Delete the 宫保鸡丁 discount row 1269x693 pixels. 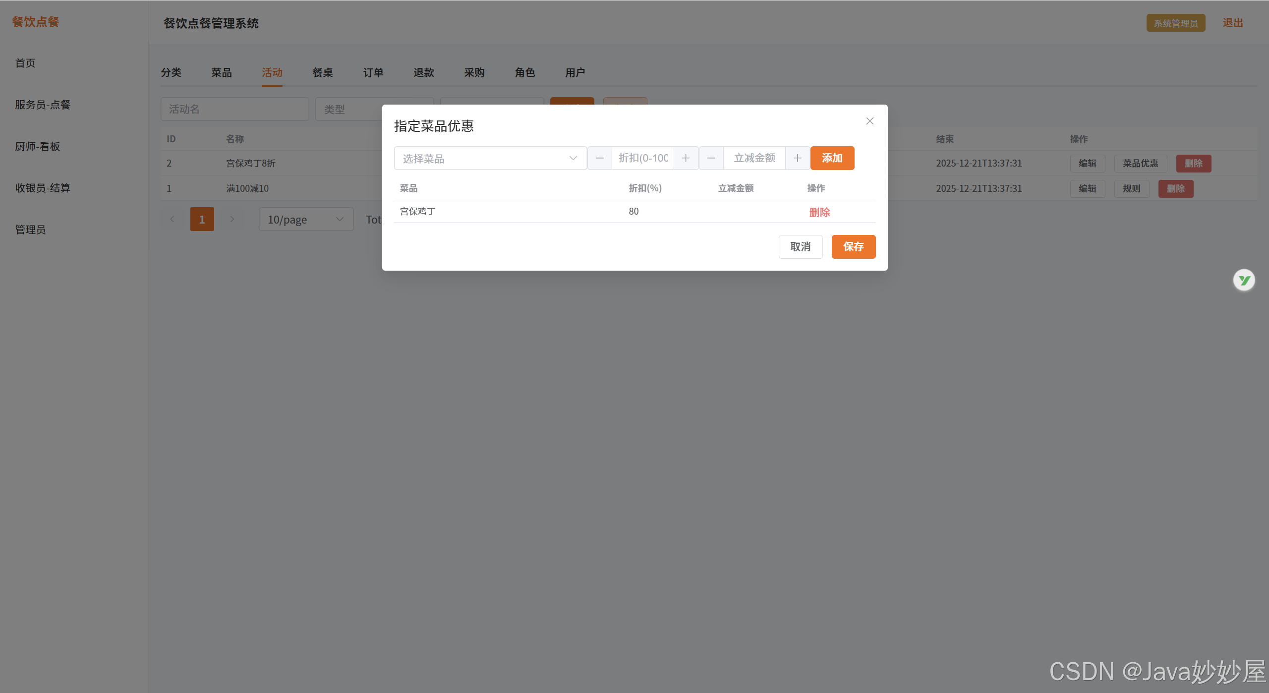819,212
